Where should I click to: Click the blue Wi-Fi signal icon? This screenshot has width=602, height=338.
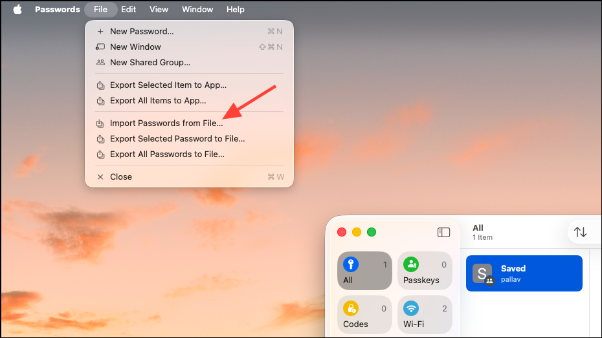tap(411, 308)
